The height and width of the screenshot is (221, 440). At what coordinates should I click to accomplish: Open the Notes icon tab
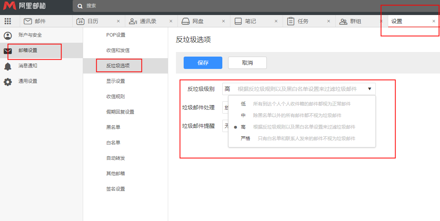click(238, 21)
